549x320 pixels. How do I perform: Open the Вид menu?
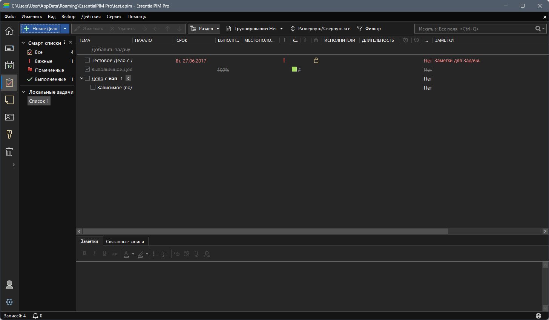[x=52, y=17]
